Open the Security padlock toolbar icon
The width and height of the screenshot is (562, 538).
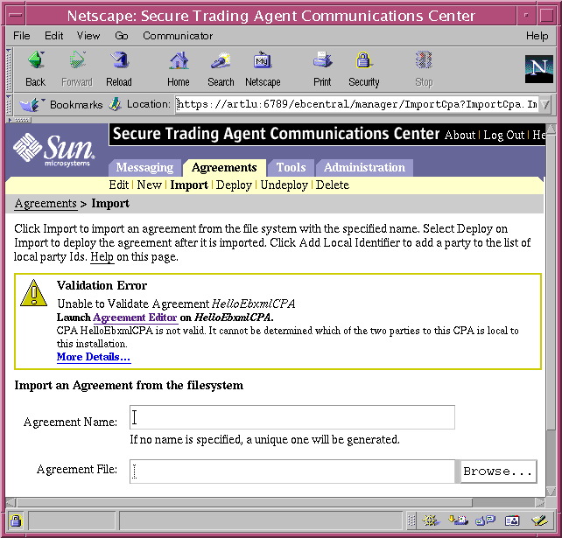click(x=363, y=60)
